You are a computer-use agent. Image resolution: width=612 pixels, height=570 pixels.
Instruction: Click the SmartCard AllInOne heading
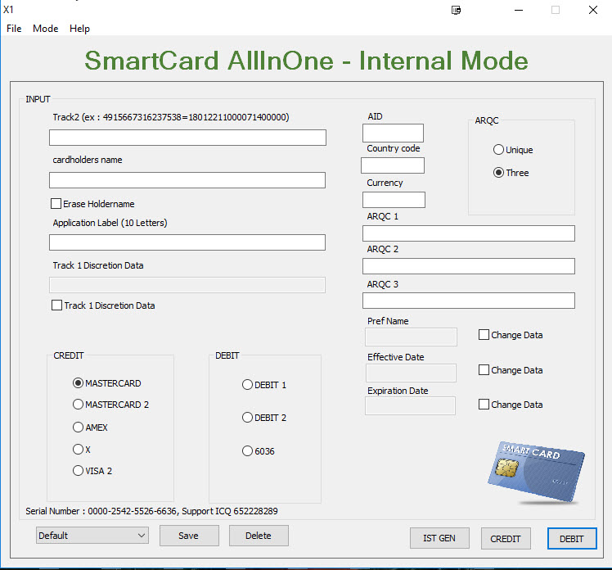coord(306,61)
